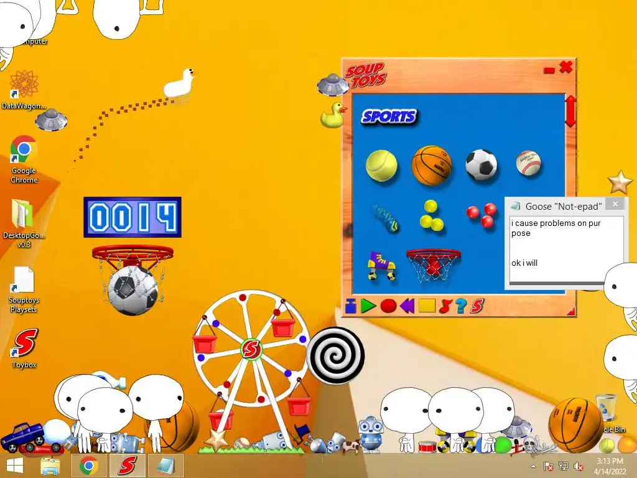This screenshot has width=637, height=478.
Task: Click the green play arrow in Soup Toys
Action: [x=368, y=306]
